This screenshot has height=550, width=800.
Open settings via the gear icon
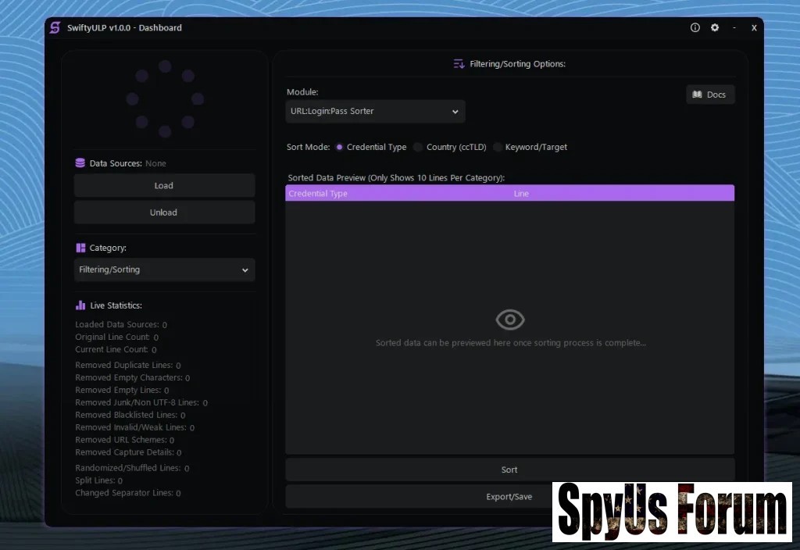tap(714, 28)
